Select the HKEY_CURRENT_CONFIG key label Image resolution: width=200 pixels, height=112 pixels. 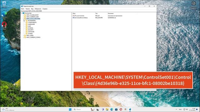[33, 37]
